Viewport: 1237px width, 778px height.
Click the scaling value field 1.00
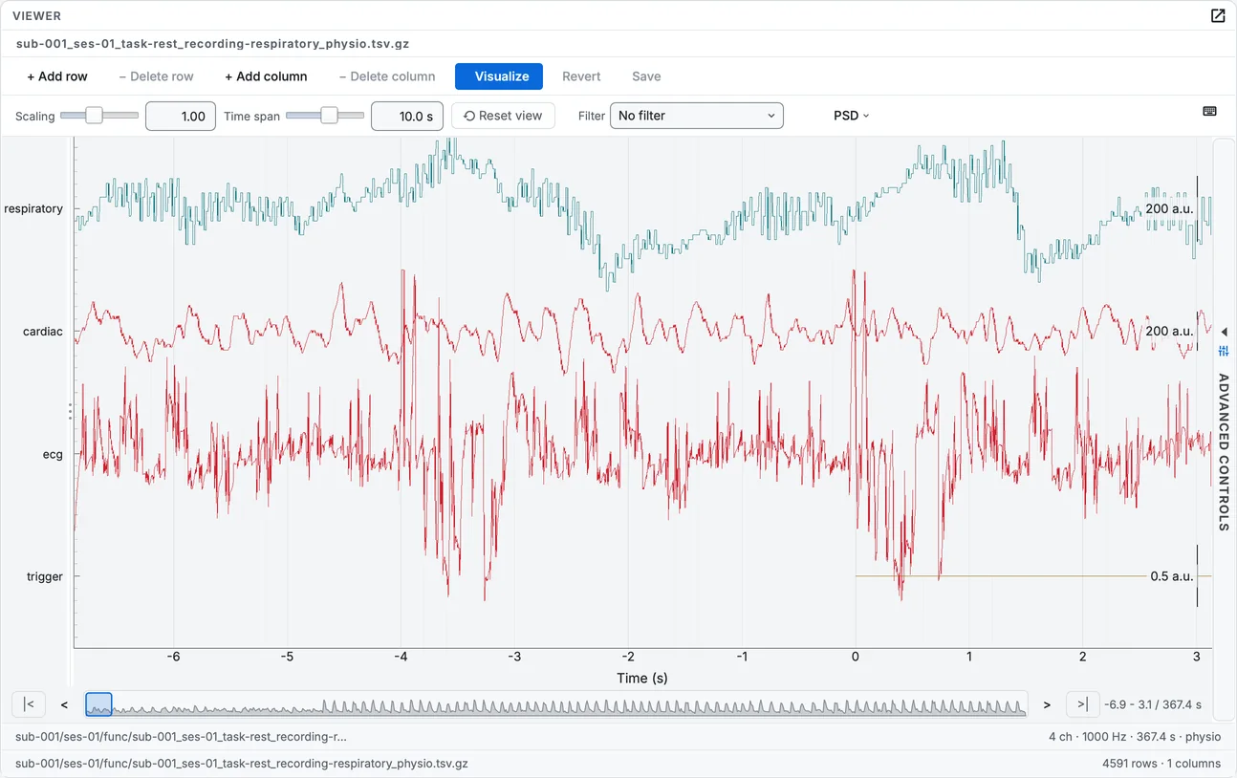(181, 116)
